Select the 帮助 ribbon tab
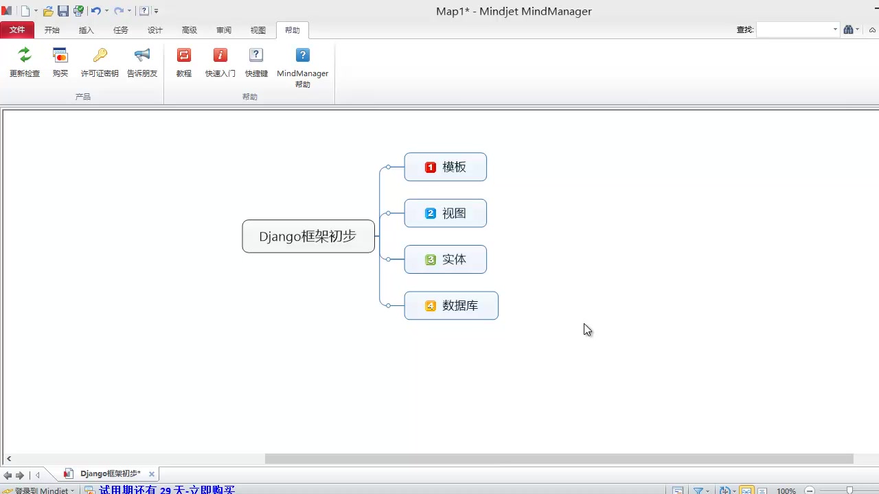The height and width of the screenshot is (494, 879). click(293, 30)
